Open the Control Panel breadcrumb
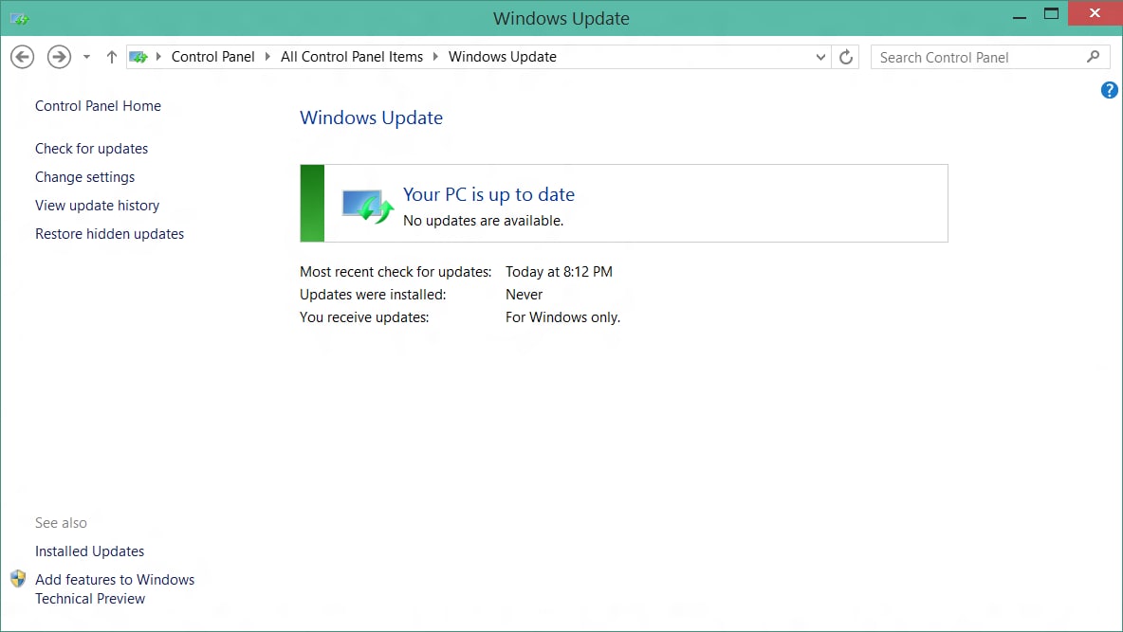This screenshot has height=632, width=1123. 212,57
